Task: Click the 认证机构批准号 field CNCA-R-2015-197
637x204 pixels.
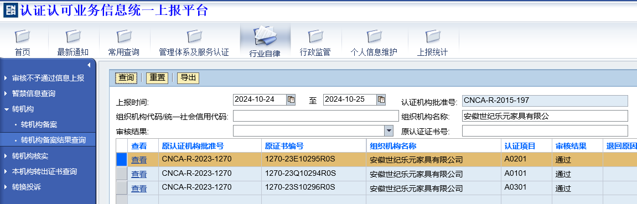Action: (x=545, y=101)
